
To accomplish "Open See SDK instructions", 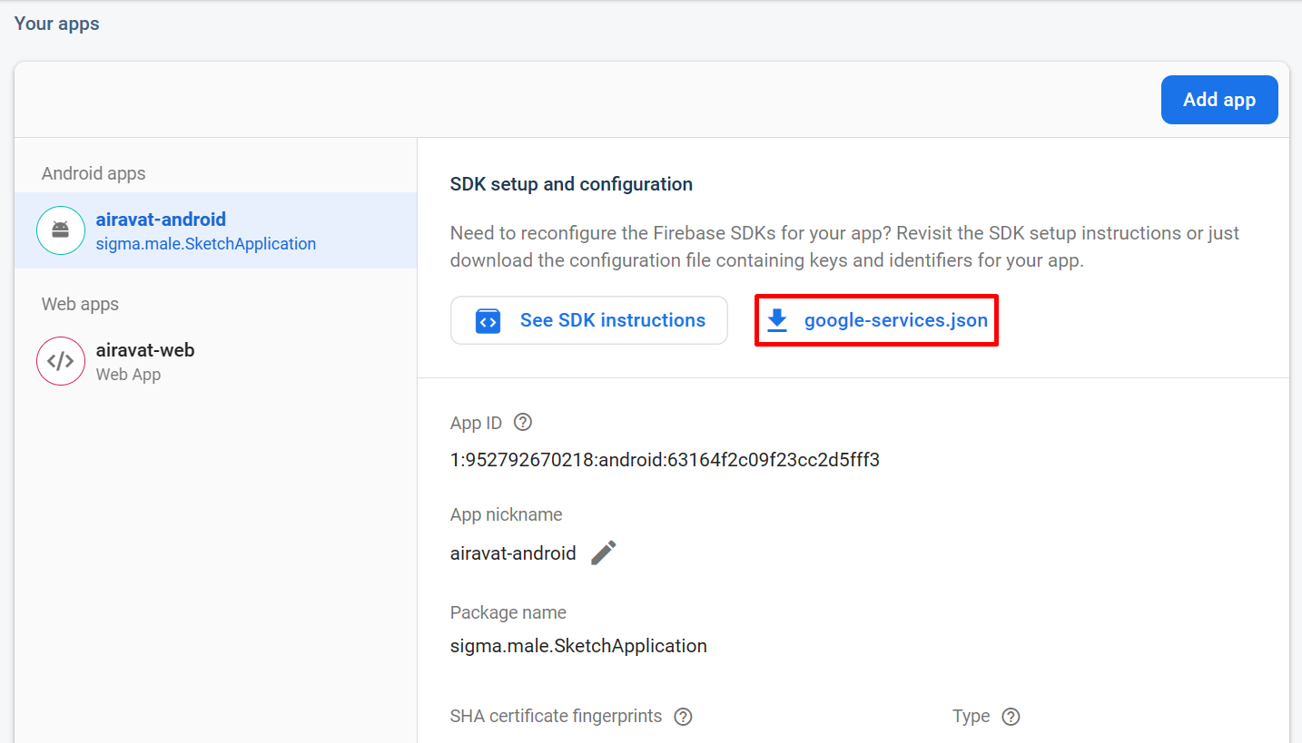I will [x=612, y=320].
